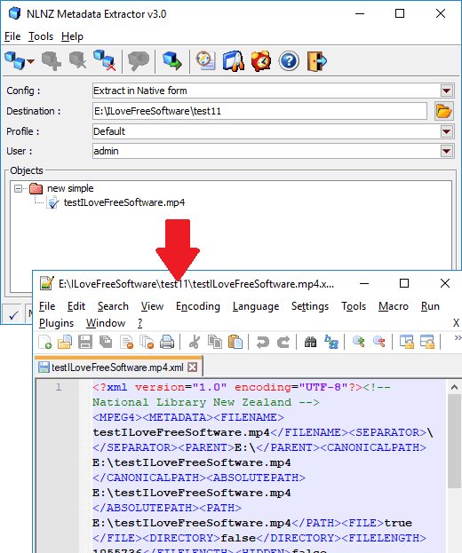
Task: Click the checkmark tab at NLNZ window bottom
Action: (x=13, y=314)
